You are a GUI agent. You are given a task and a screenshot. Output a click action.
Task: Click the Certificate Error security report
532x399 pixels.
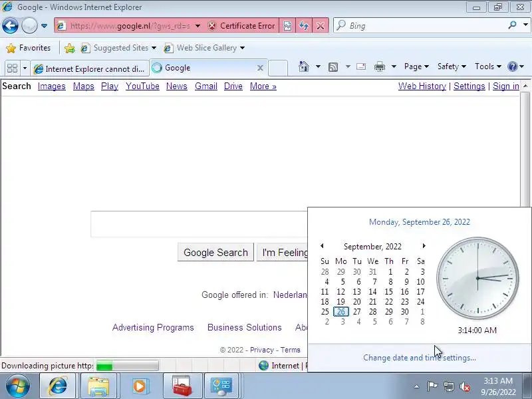tap(241, 26)
